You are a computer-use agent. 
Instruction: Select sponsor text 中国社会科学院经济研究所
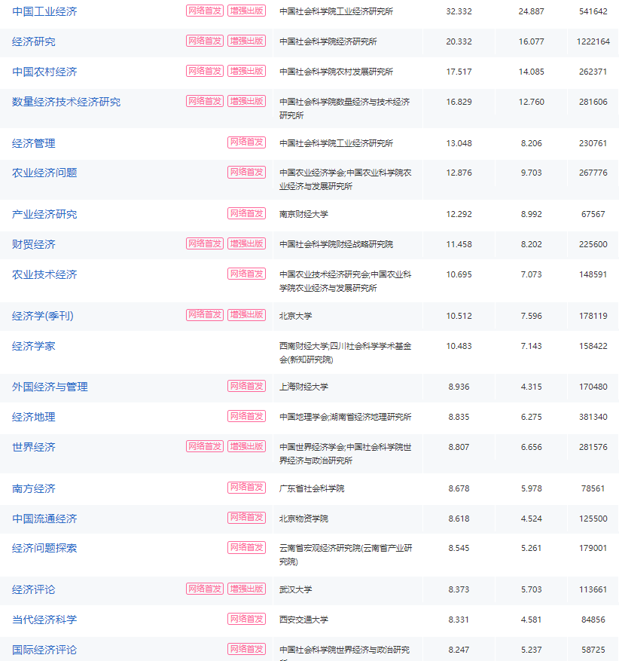pos(328,41)
